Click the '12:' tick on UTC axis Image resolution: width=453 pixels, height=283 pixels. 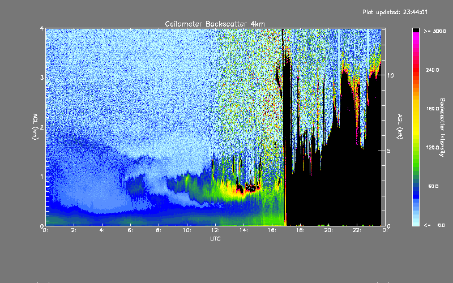[215, 230]
